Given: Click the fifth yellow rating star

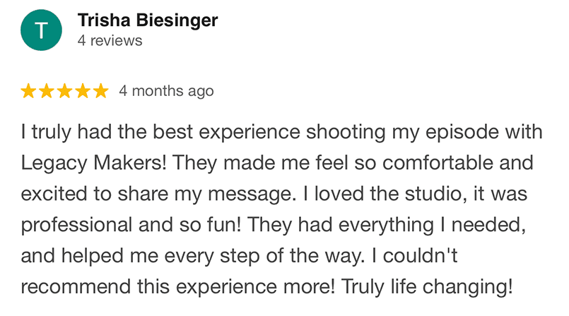Looking at the screenshot, I should pos(100,91).
